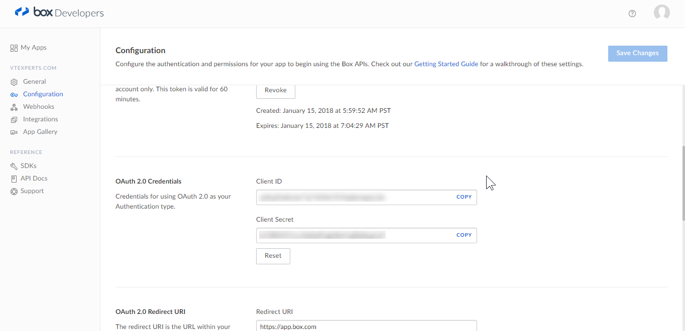Click the Client Secret label
The image size is (685, 331).
(x=275, y=220)
